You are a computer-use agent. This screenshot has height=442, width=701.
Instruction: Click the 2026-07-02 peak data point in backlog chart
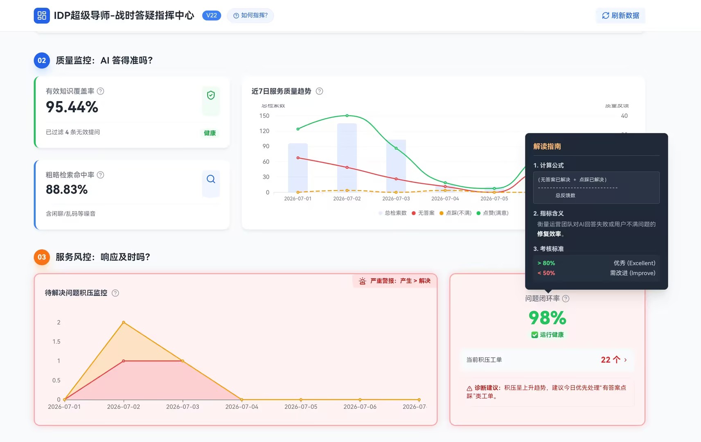124,322
